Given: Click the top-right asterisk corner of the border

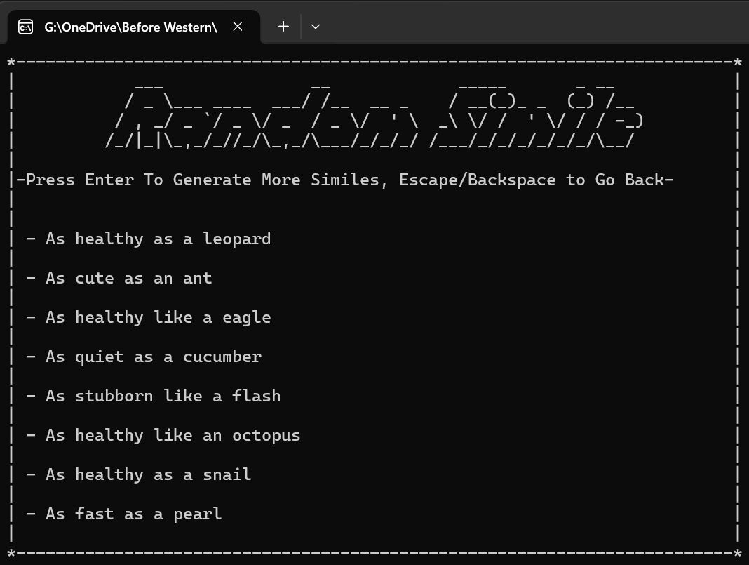Looking at the screenshot, I should [x=738, y=62].
